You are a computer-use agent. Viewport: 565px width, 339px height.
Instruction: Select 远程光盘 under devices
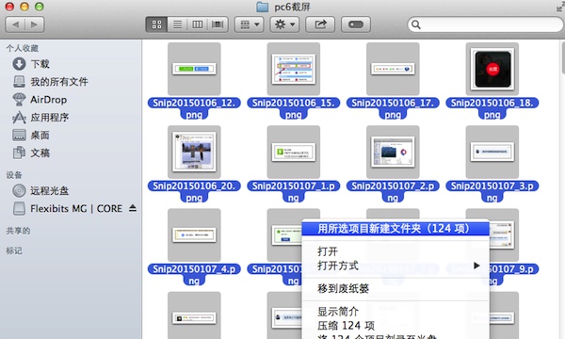coord(40,190)
